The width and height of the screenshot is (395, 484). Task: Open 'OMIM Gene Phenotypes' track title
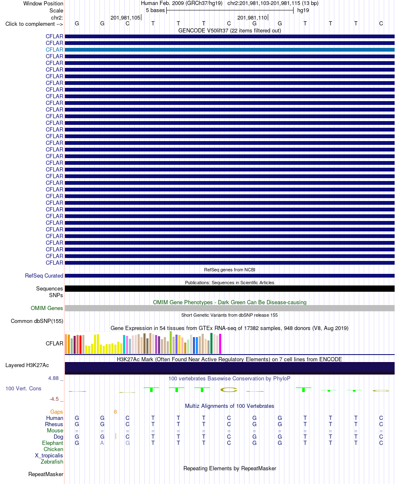click(x=230, y=302)
